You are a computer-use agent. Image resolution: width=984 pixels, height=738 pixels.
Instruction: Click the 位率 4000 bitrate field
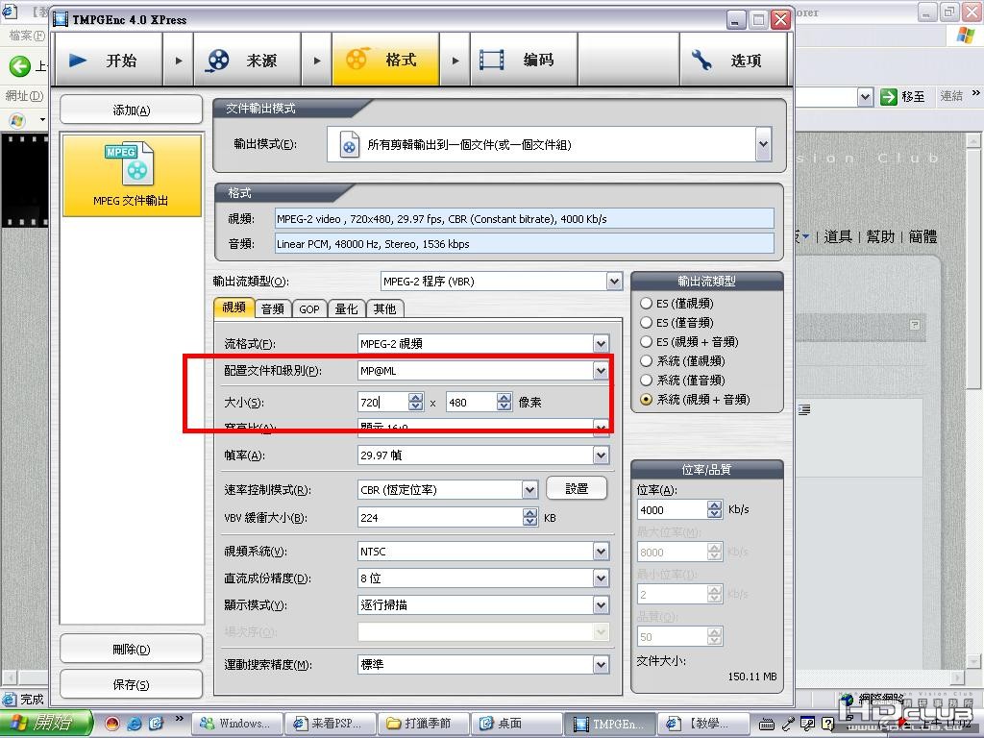[672, 510]
